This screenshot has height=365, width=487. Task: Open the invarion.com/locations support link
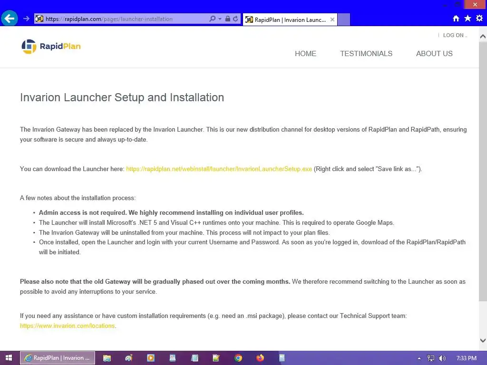[x=68, y=326]
